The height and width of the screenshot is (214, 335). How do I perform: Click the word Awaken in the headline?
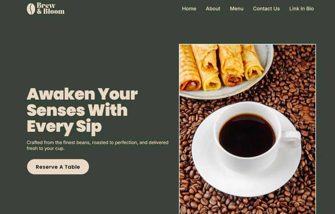[61, 94]
